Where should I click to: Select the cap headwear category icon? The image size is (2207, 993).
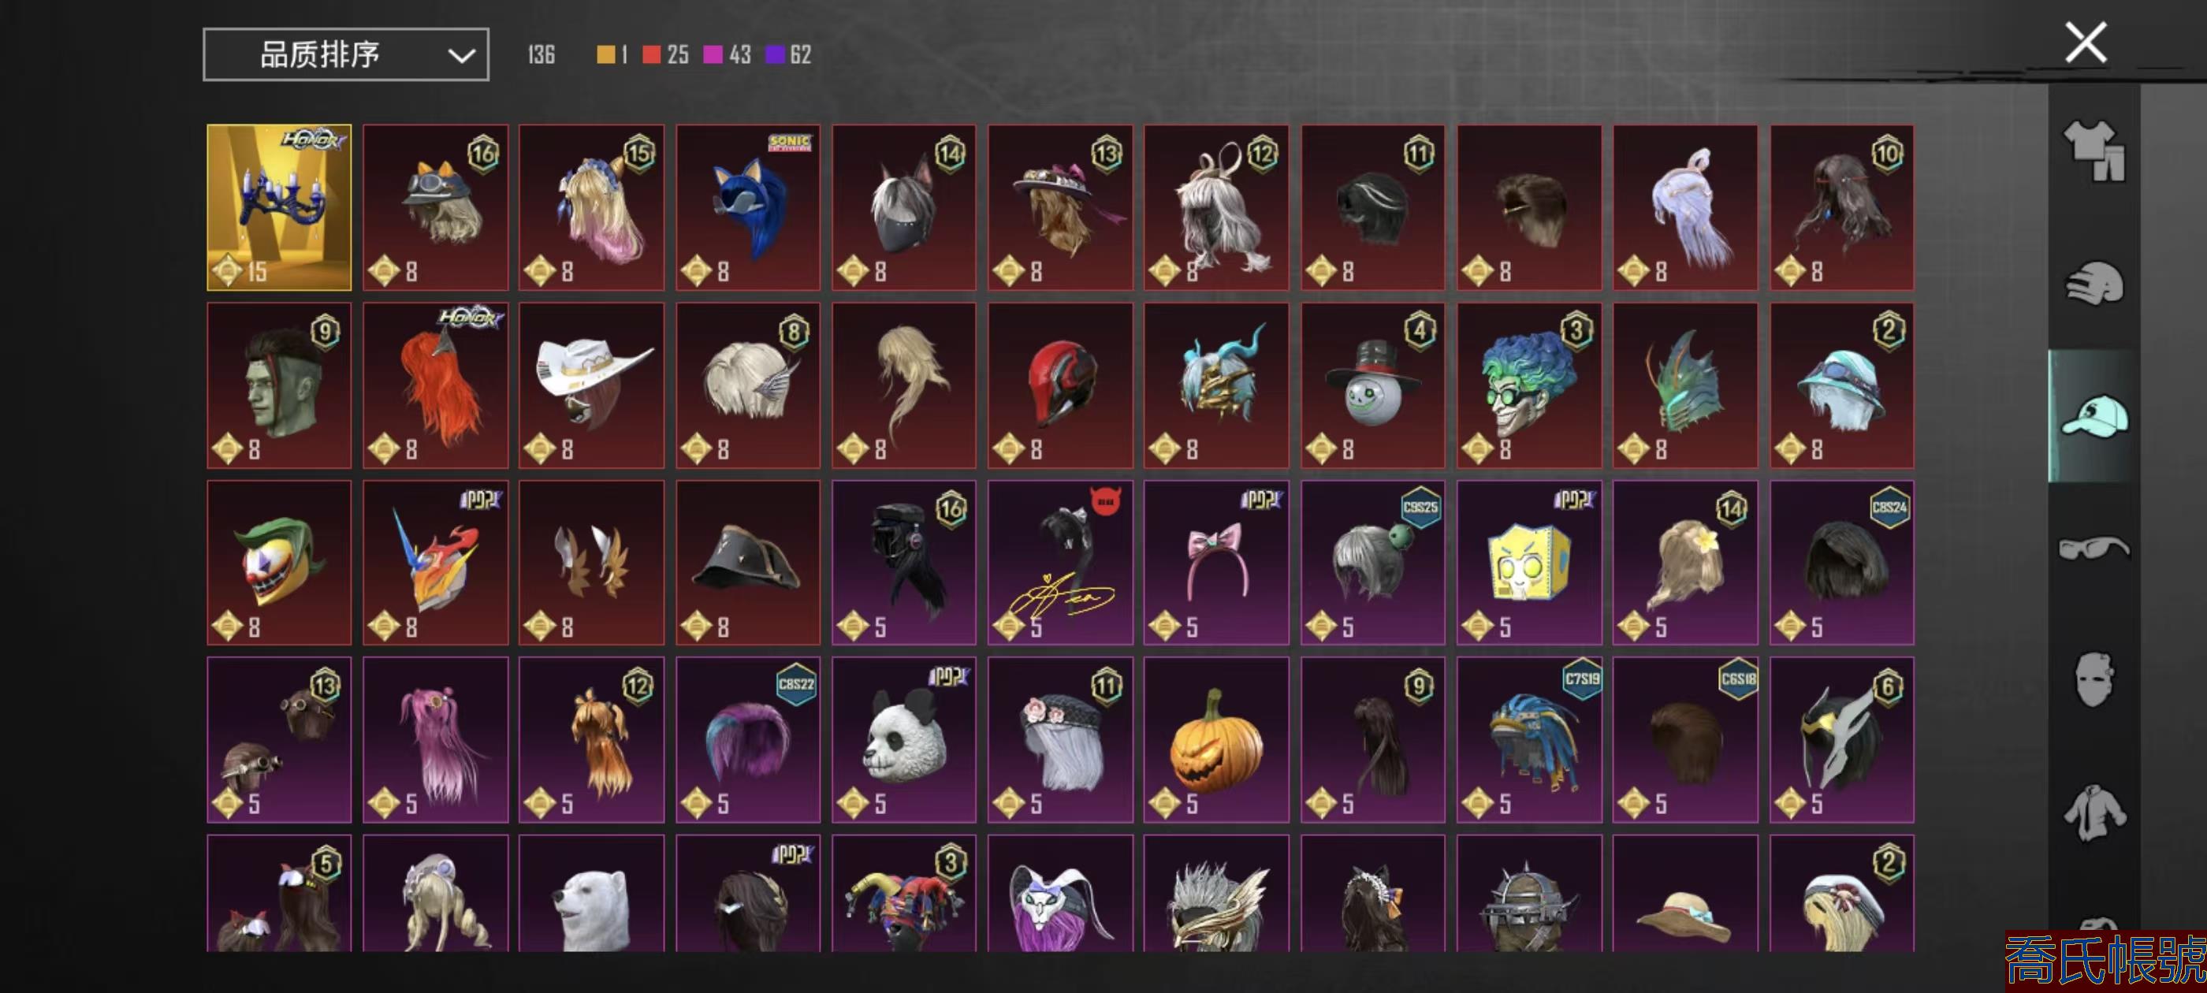(2094, 415)
